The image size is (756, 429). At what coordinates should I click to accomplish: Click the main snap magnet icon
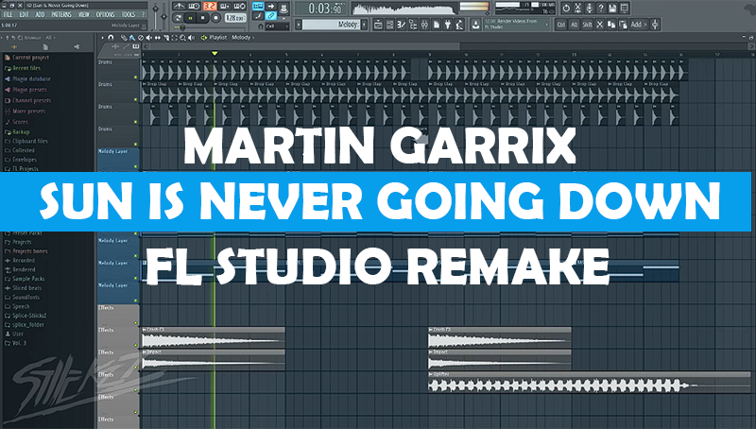pyautogui.click(x=261, y=26)
